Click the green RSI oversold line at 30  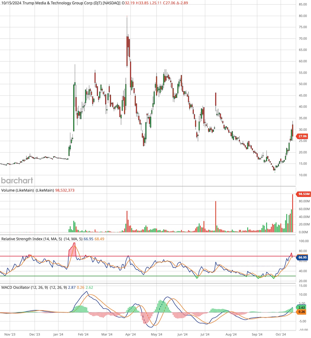point(148,276)
